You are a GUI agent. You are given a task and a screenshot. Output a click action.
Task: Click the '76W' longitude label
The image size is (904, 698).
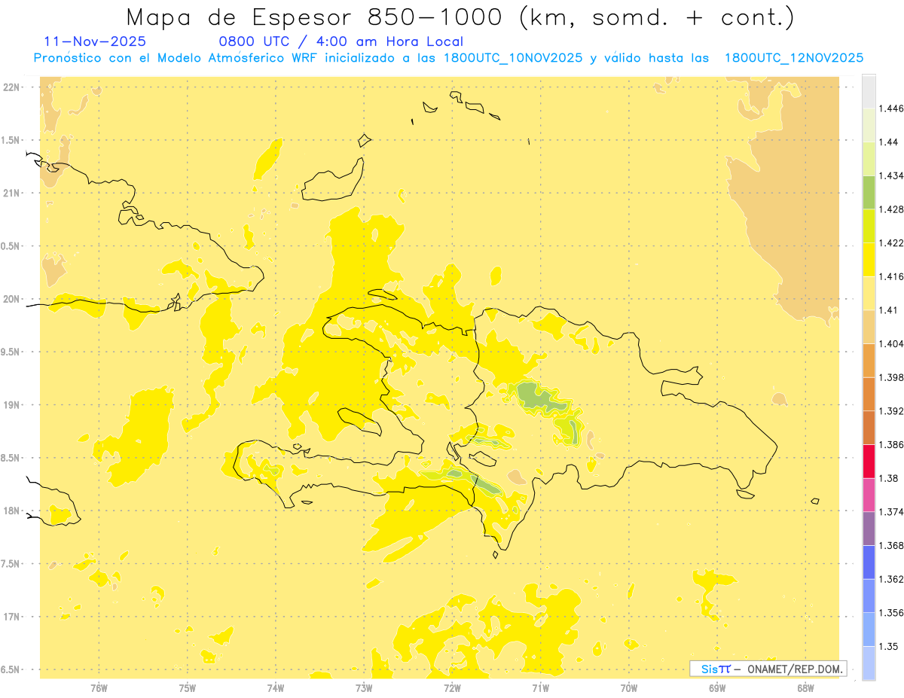coord(99,687)
